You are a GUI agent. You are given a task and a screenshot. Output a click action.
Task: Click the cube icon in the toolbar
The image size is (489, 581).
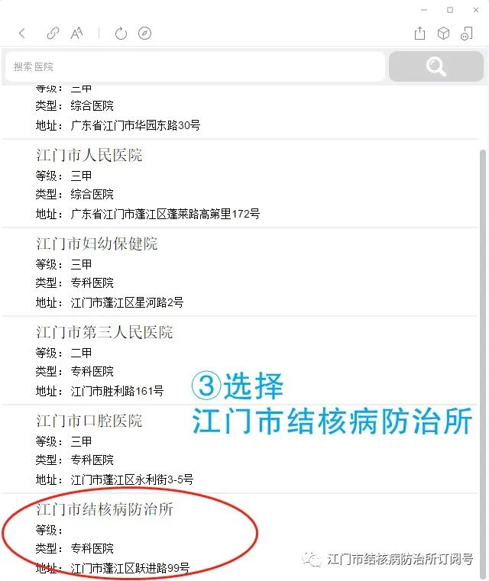443,34
